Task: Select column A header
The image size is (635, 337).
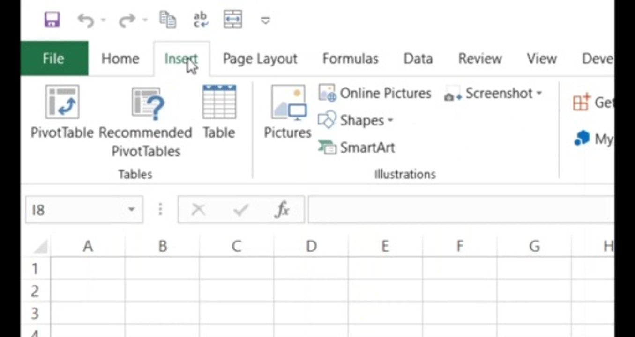Action: click(88, 246)
